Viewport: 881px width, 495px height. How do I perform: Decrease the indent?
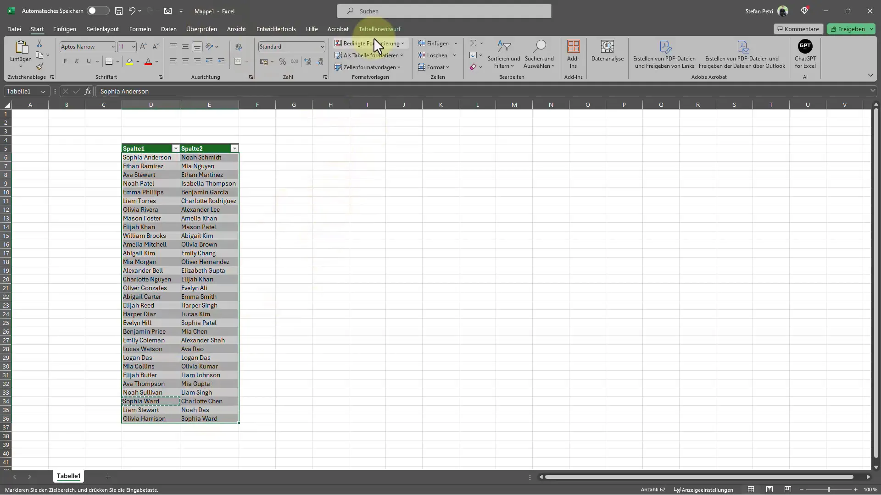point(209,61)
